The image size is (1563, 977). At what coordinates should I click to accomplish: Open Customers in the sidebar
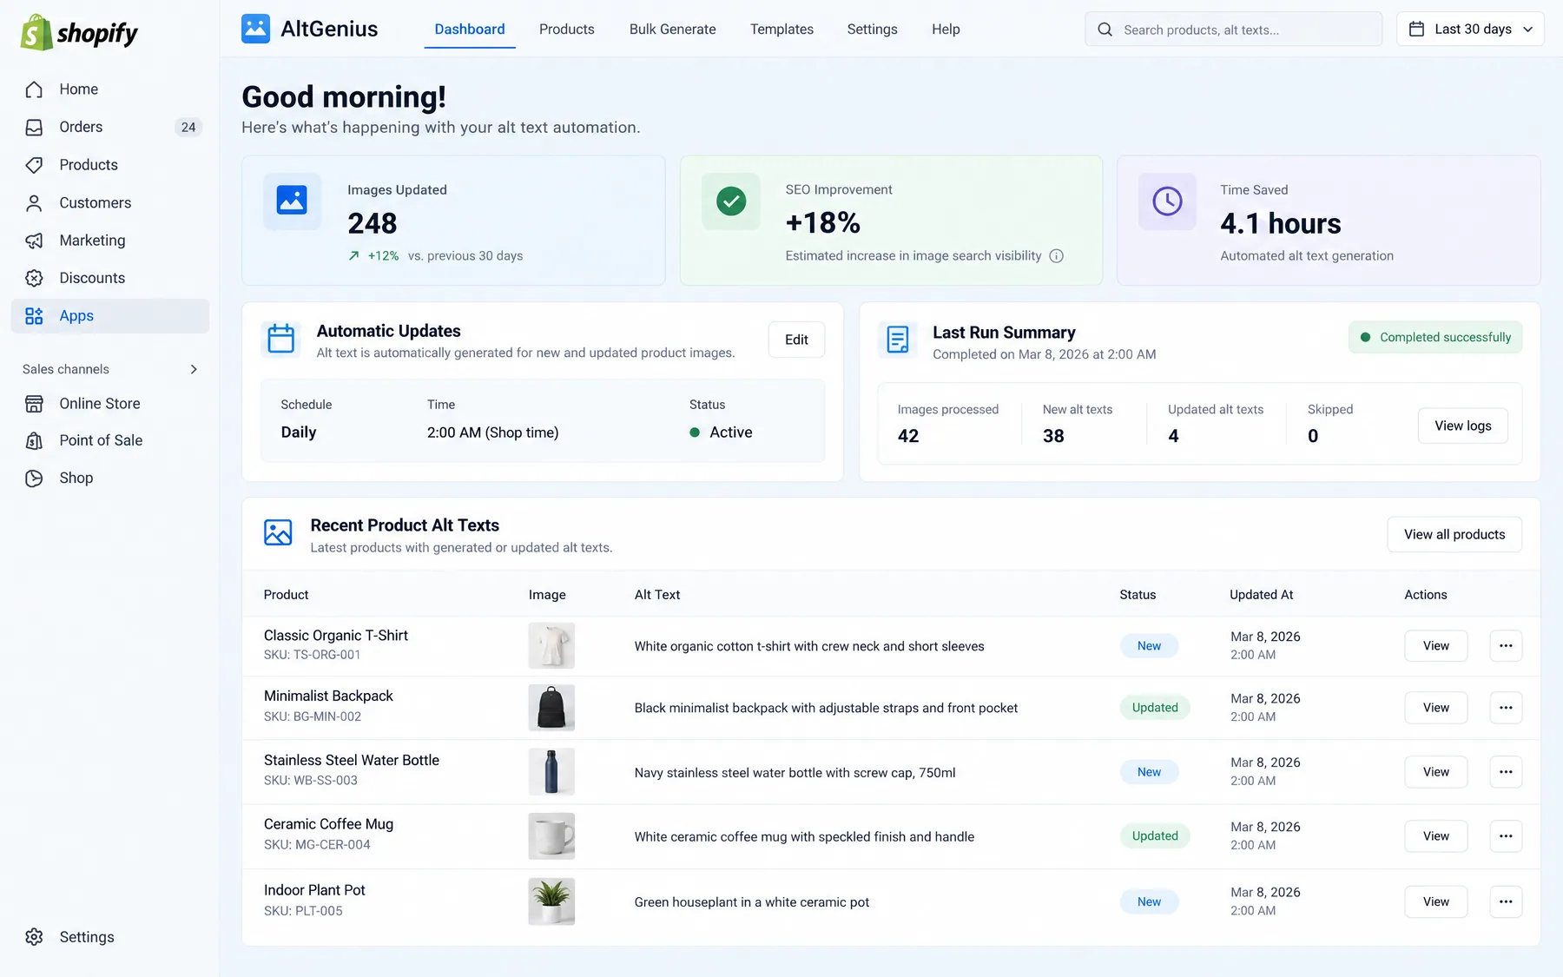109,202
